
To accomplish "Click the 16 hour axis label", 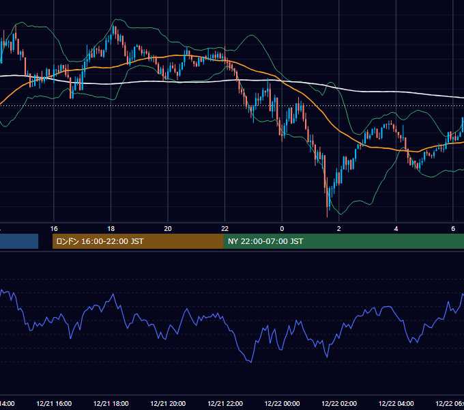I will 54,229.
